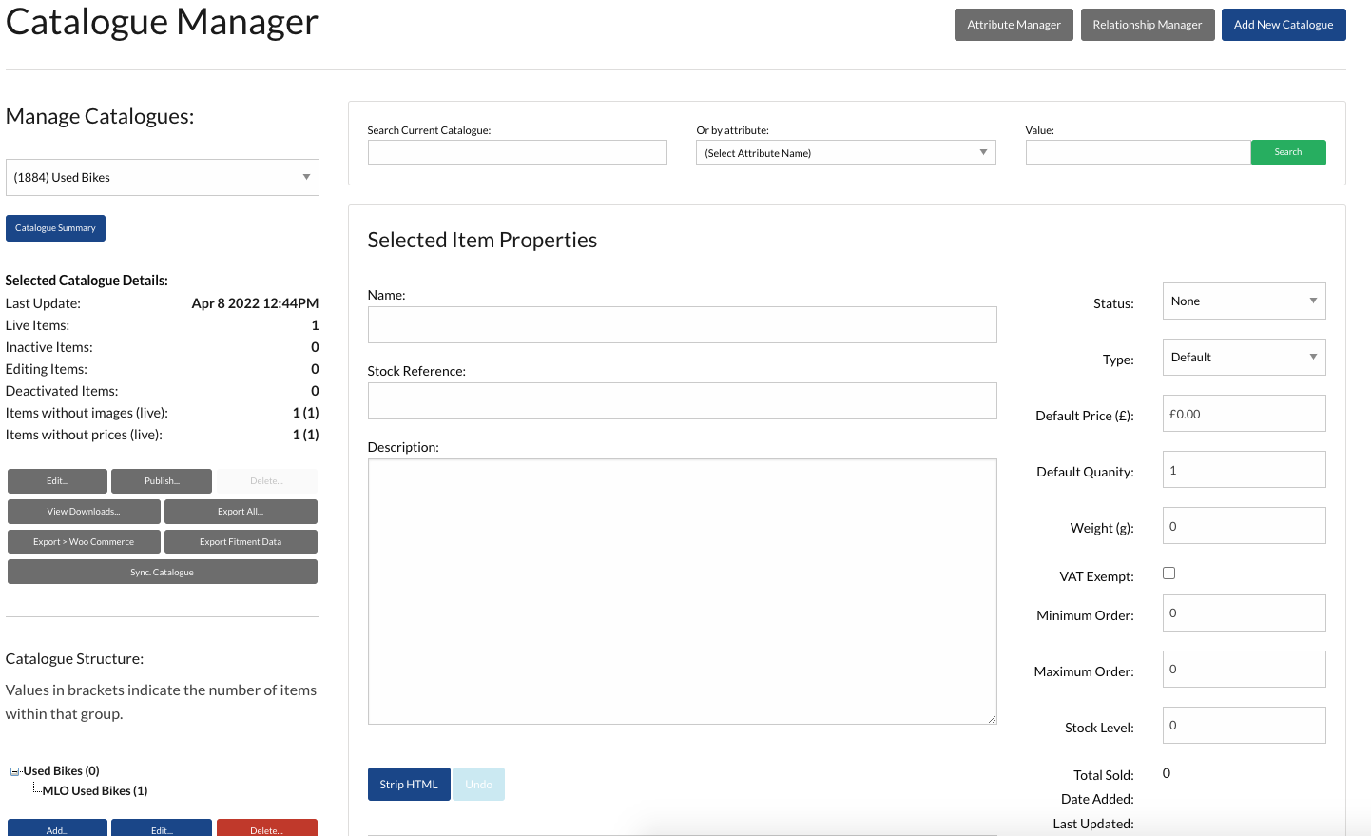Open the Used Bikes catalogue dropdown
1371x836 pixels.
(x=162, y=177)
